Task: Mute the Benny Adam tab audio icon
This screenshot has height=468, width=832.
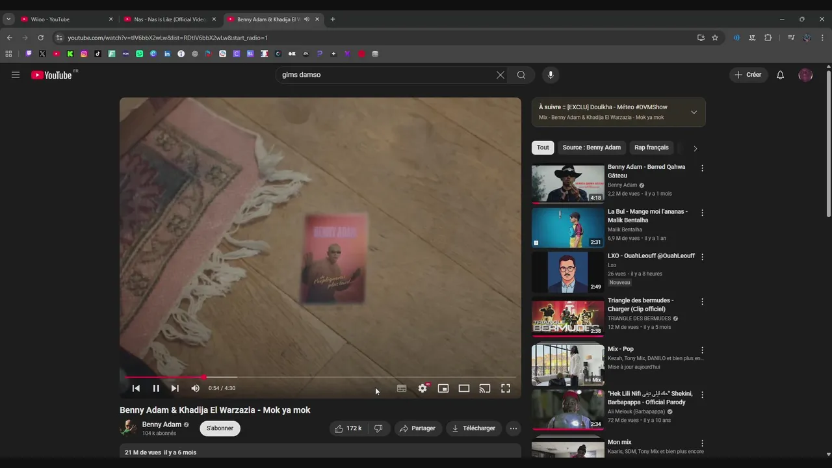Action: click(307, 19)
